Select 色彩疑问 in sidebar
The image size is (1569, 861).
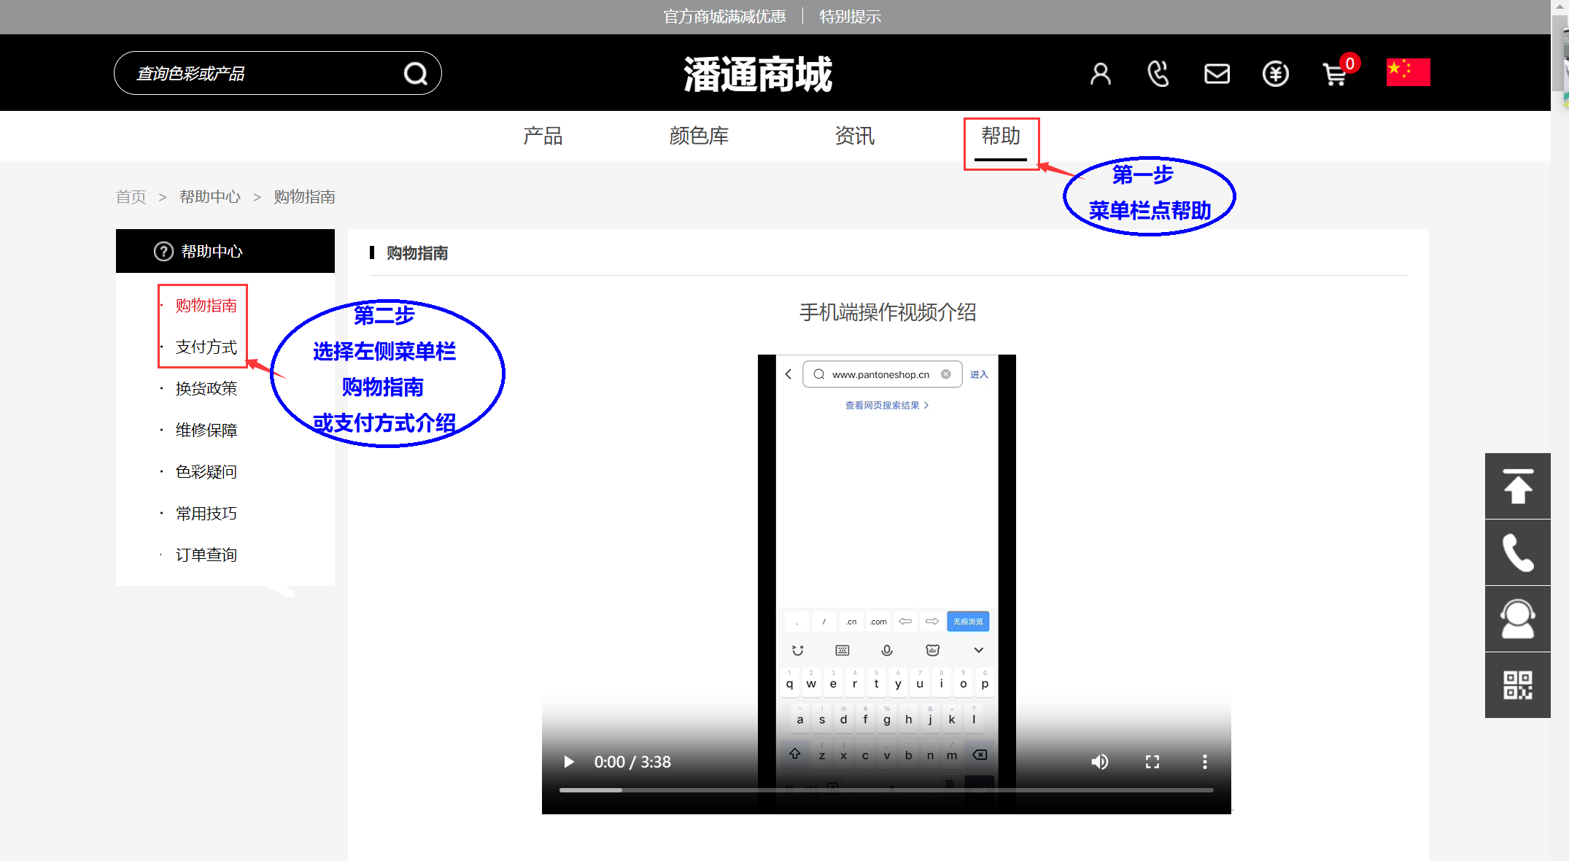pos(206,471)
